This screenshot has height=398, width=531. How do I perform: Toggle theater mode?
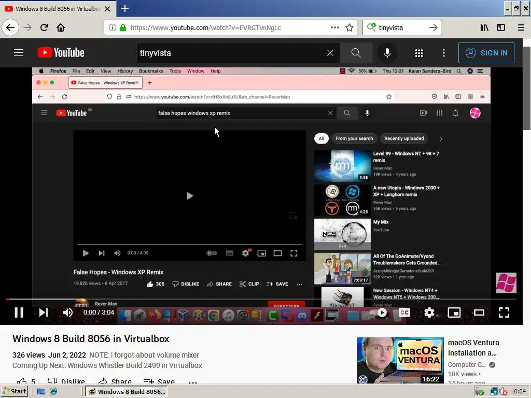479,312
